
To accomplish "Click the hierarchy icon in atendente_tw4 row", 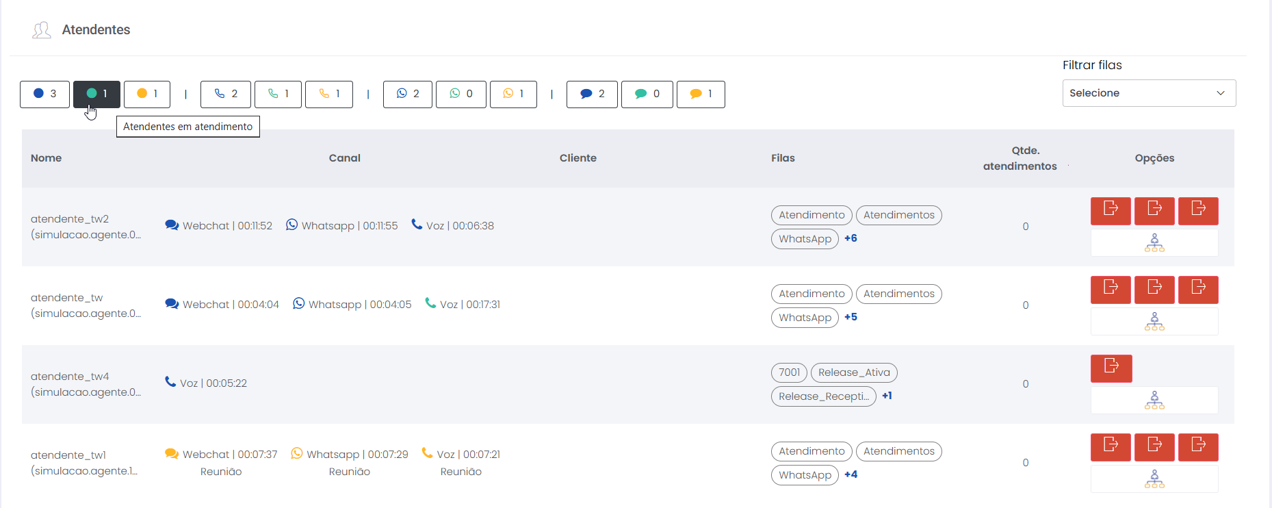I will [x=1154, y=401].
